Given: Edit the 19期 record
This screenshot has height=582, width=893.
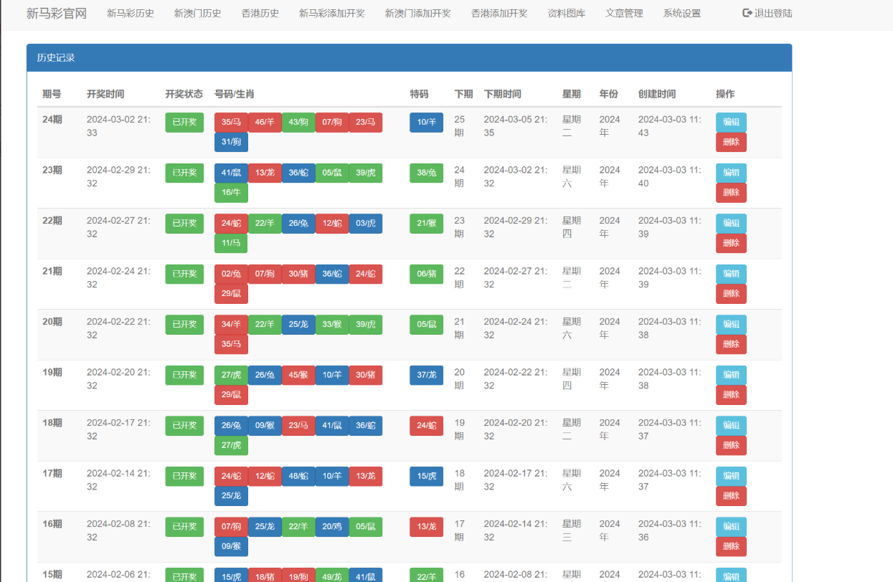Looking at the screenshot, I should tap(731, 375).
